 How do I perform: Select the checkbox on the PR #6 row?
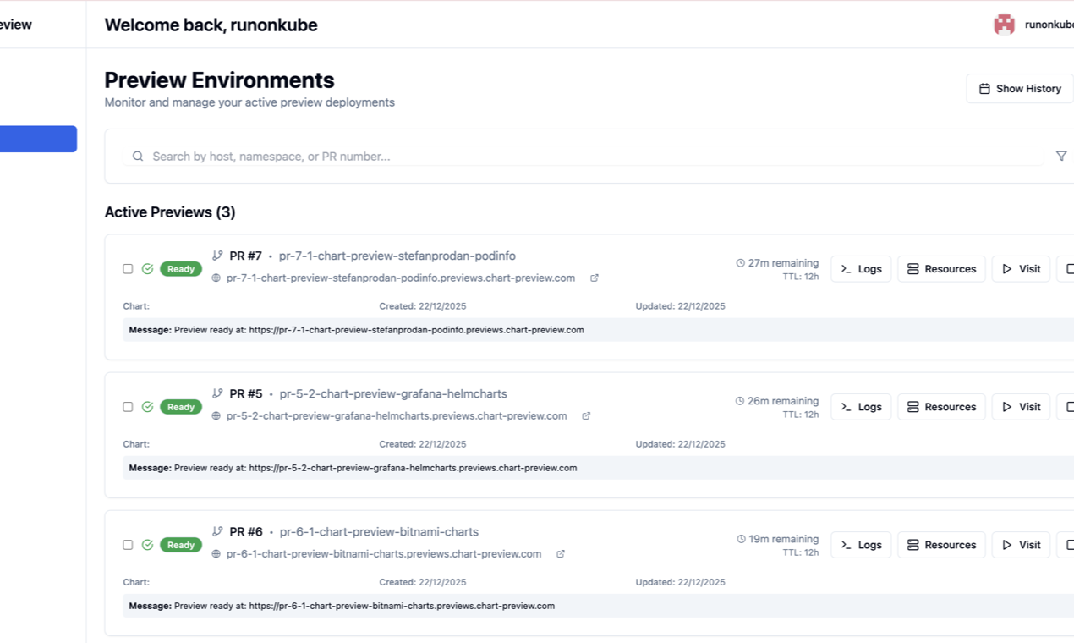pos(128,544)
